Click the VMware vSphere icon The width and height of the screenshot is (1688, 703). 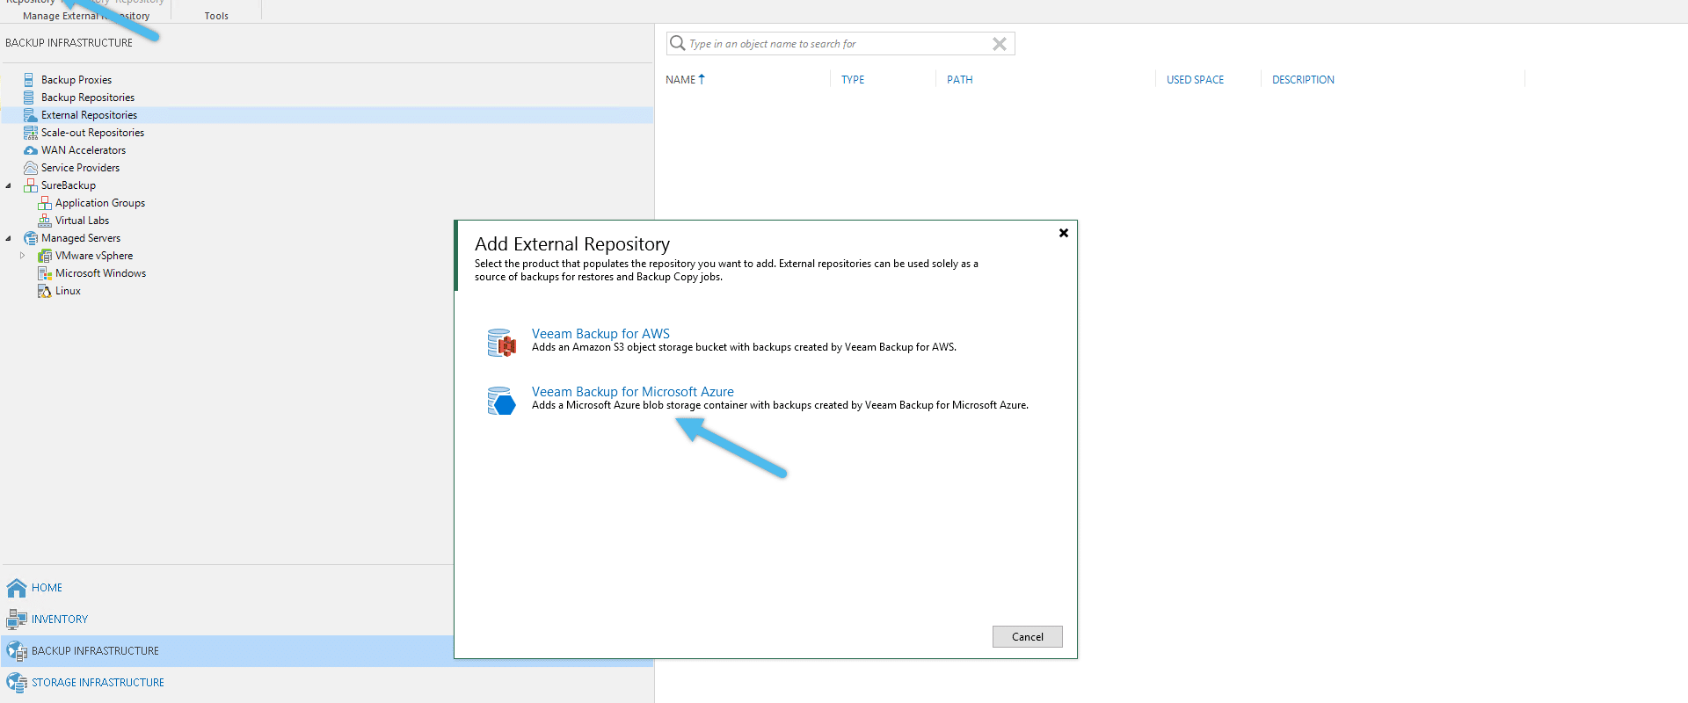44,256
